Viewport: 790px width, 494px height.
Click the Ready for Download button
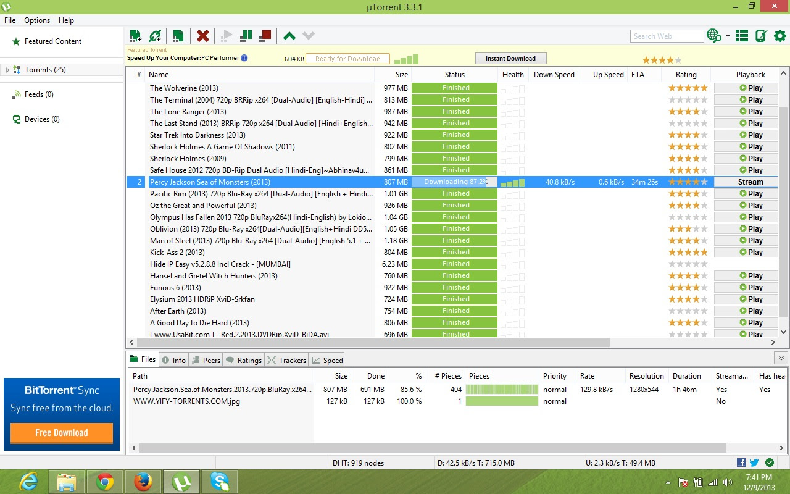347,59
